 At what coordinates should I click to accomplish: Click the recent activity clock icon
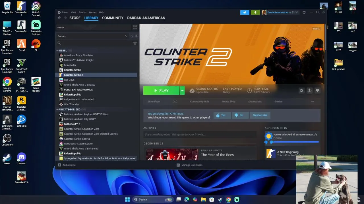point(132,36)
